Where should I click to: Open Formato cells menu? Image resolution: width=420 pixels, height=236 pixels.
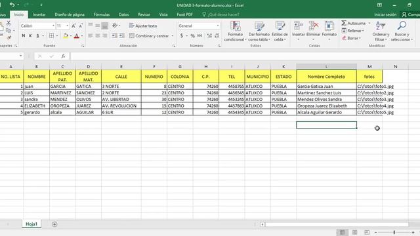tap(329, 31)
